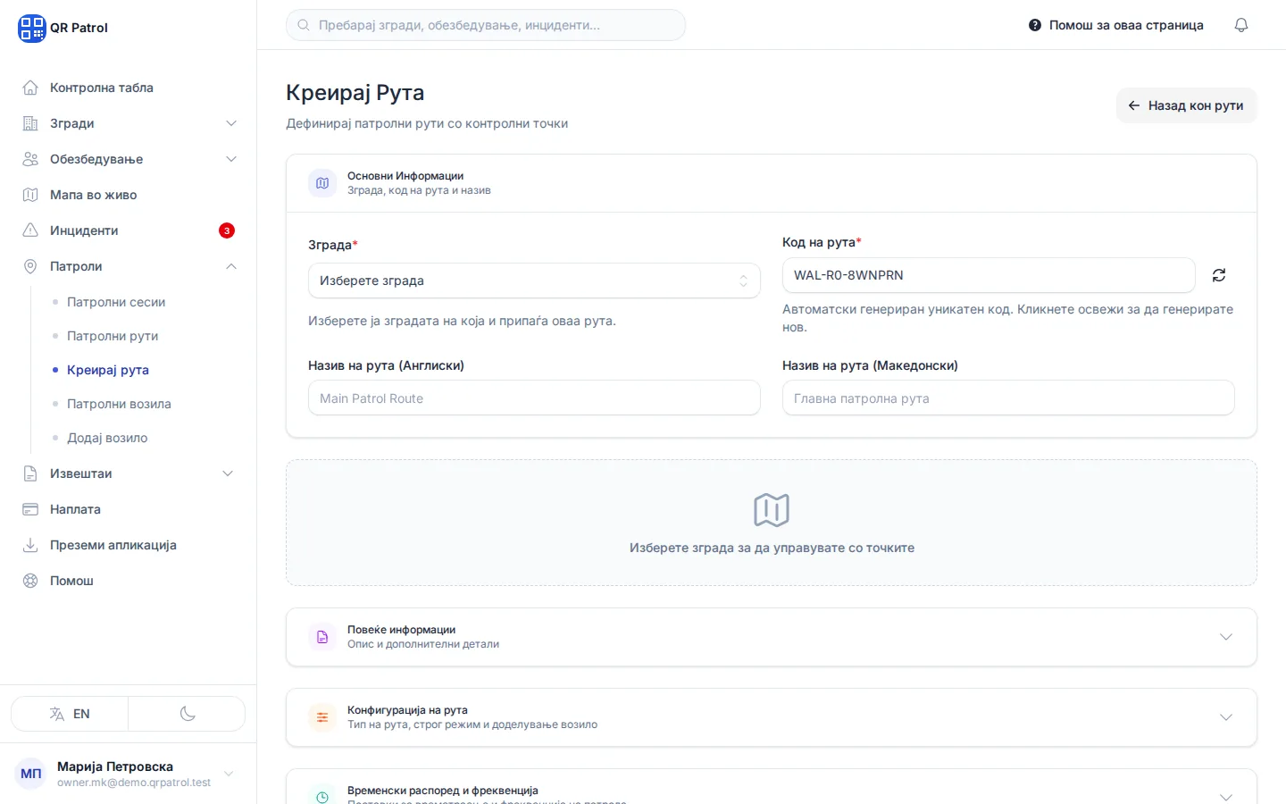
Task: Click the Помош lifebuoy icon
Action: pyautogui.click(x=30, y=581)
